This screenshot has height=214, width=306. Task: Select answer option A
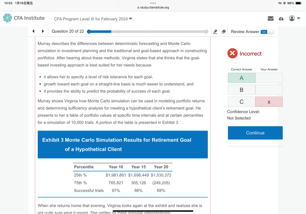tap(241, 78)
